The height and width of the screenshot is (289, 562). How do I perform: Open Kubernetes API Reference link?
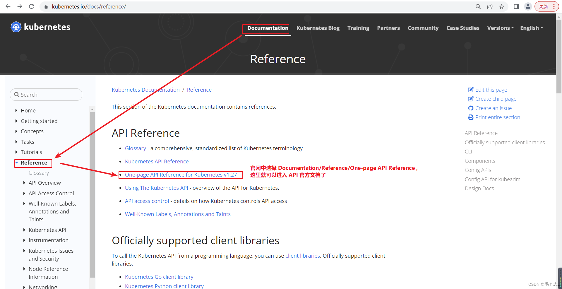[x=157, y=161]
